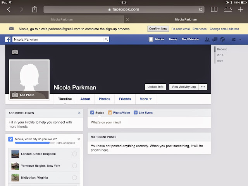Click the Nicola Parkman profile name
248x186 pixels.
pyautogui.click(x=75, y=88)
